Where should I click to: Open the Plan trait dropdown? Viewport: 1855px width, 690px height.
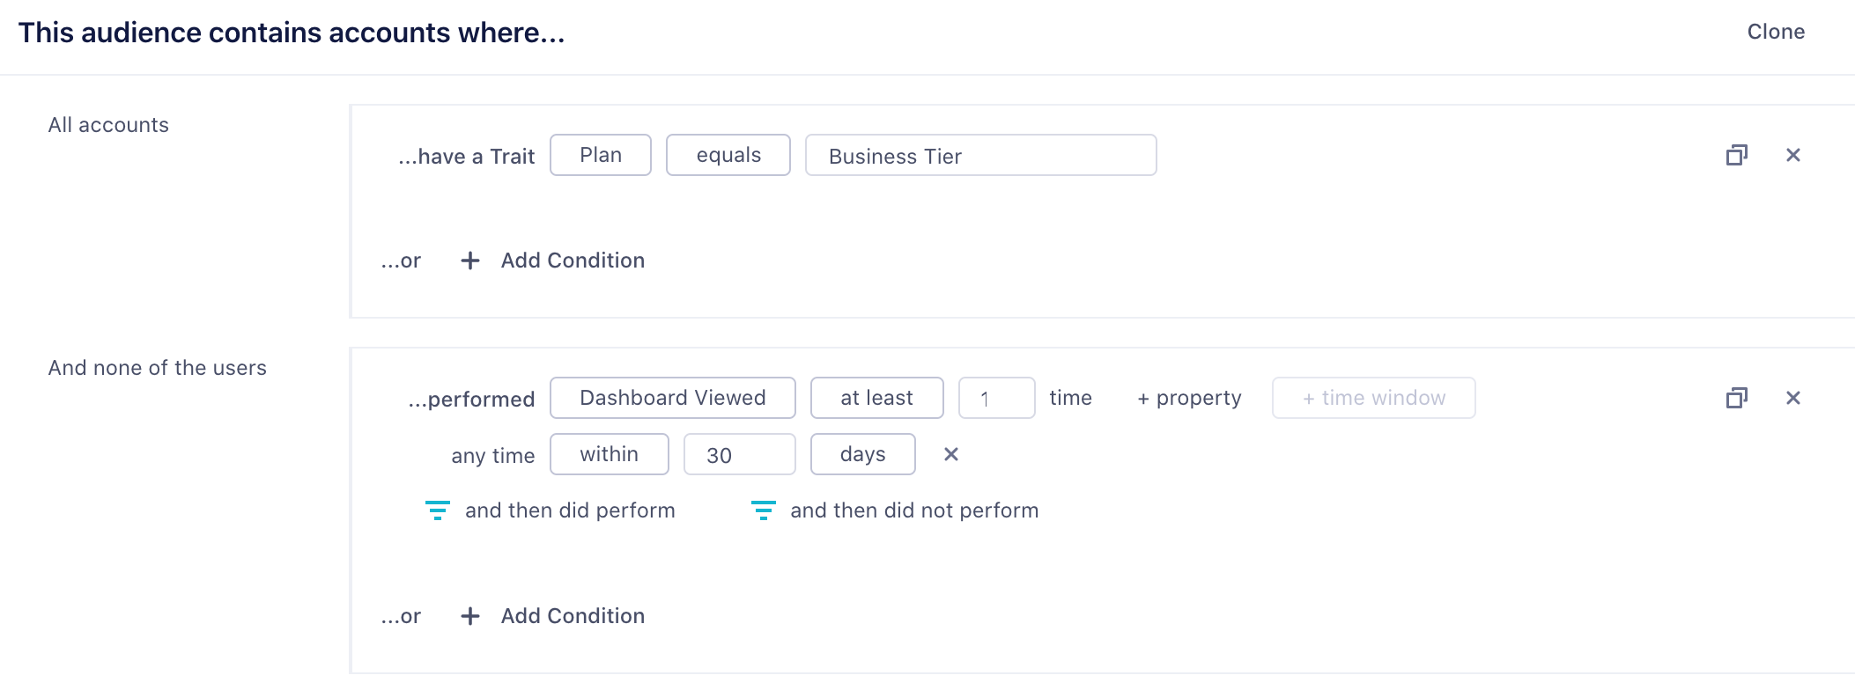pos(601,156)
